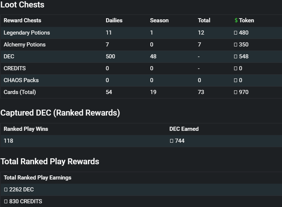The image size is (282, 207).
Task: Click the DEC Earned column header
Action: (x=184, y=129)
